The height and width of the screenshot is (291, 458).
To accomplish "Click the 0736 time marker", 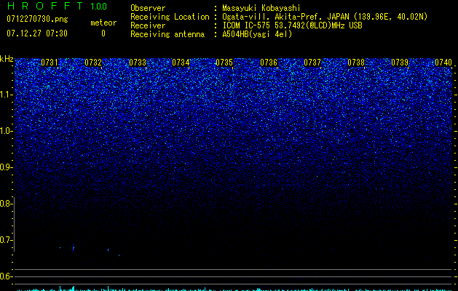I will coord(269,63).
